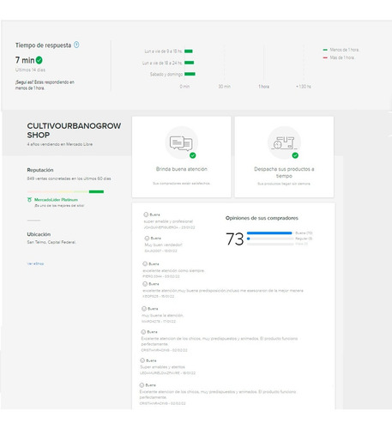
Task: Click the Buena icon on 'Muy buen vendedor' review
Action: pyautogui.click(x=147, y=239)
